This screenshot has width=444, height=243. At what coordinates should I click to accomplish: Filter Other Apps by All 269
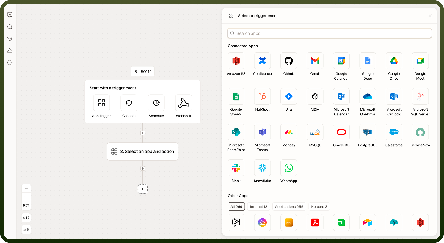point(236,207)
